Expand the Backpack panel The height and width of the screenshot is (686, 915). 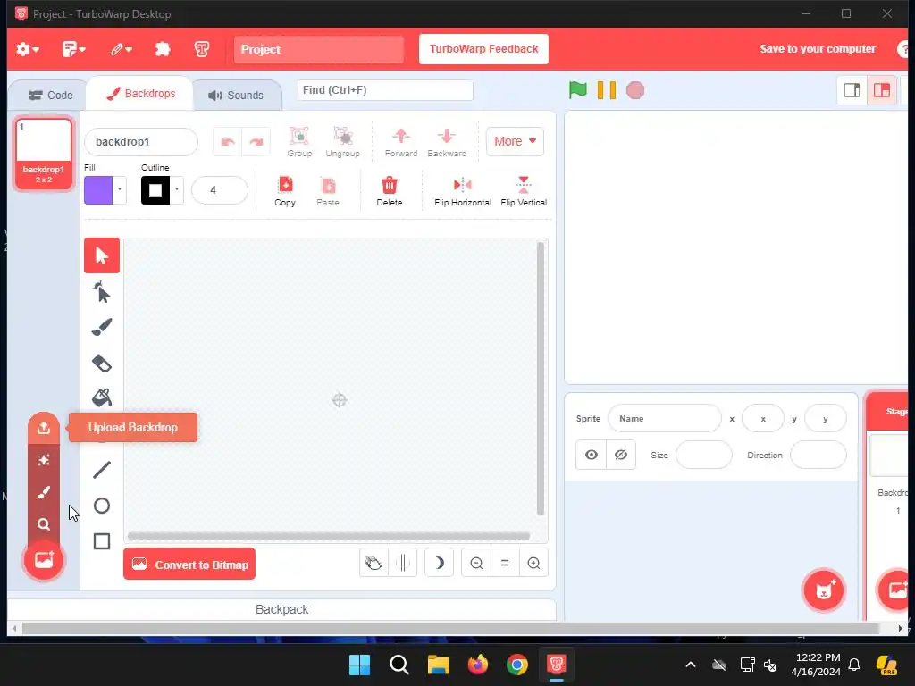[281, 609]
